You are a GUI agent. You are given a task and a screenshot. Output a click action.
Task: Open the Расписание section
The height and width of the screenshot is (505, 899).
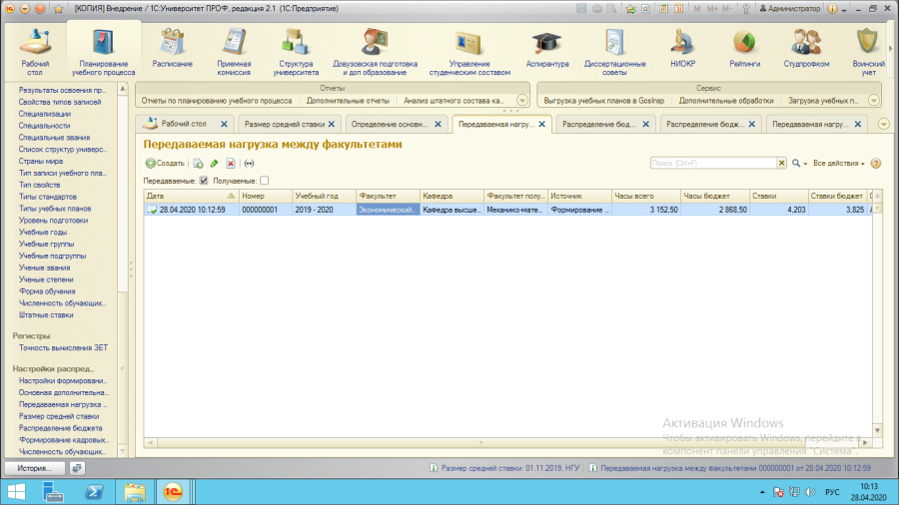172,49
